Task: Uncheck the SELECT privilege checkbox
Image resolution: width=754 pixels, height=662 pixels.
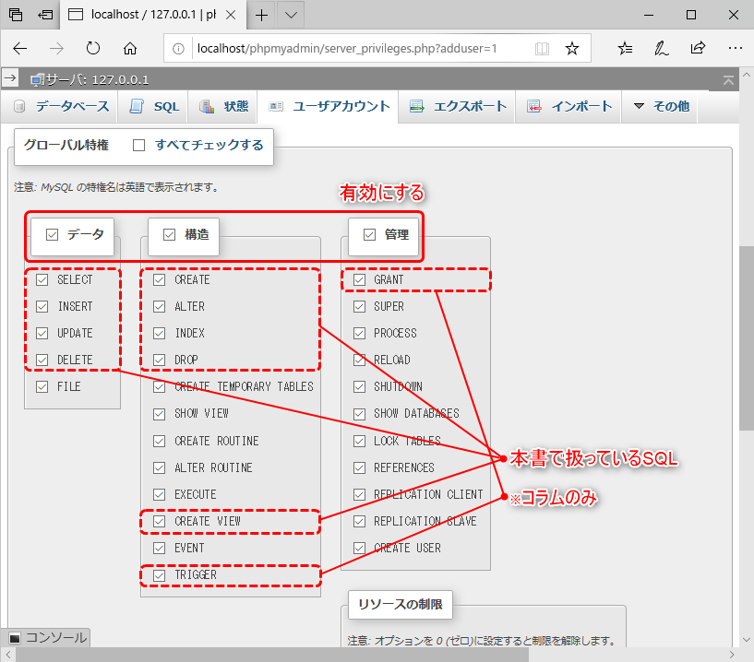Action: coord(42,279)
